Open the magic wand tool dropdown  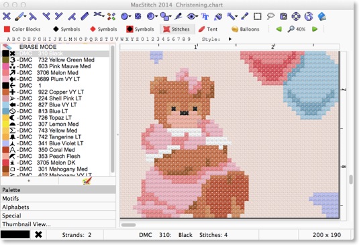236,16
